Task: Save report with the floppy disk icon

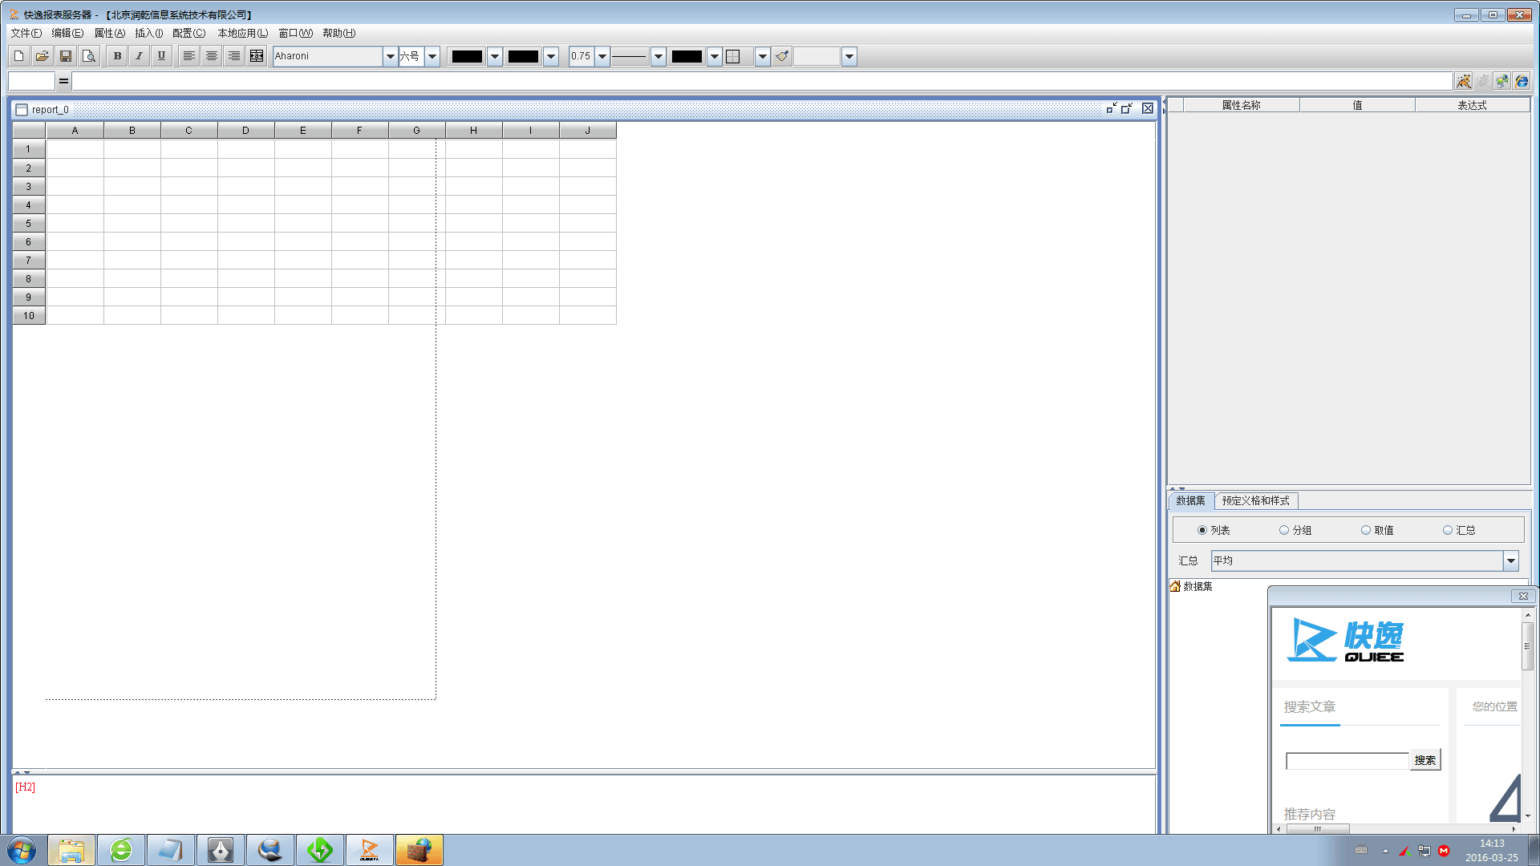Action: pyautogui.click(x=66, y=56)
